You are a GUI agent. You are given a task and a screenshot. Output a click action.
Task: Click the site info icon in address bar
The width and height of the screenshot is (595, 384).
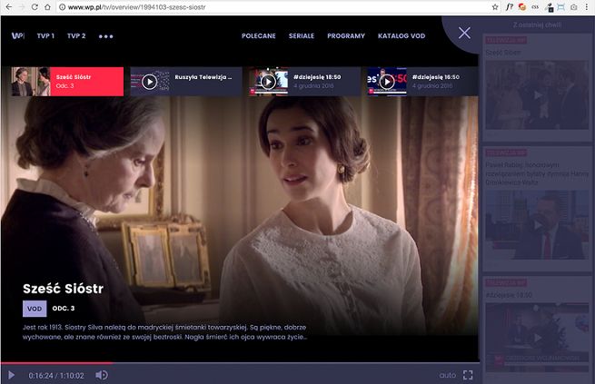62,7
